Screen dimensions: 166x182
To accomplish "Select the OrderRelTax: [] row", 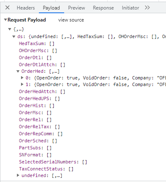I will 39,127.
